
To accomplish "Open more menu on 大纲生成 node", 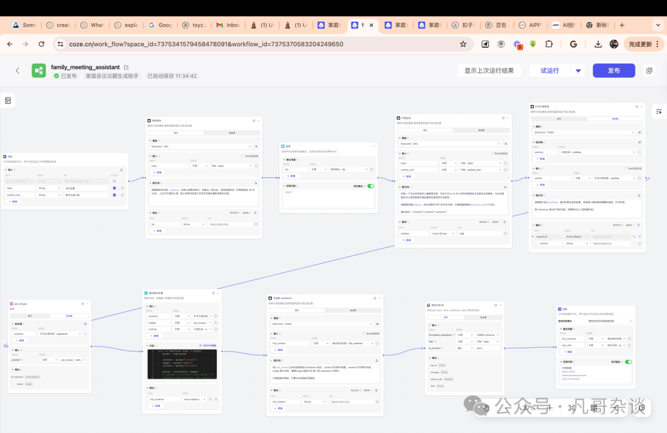I will 508,118.
